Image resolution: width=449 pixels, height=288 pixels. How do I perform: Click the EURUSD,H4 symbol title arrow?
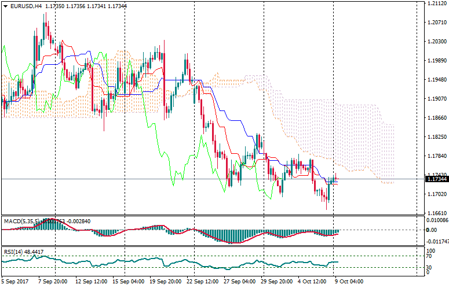click(x=5, y=6)
